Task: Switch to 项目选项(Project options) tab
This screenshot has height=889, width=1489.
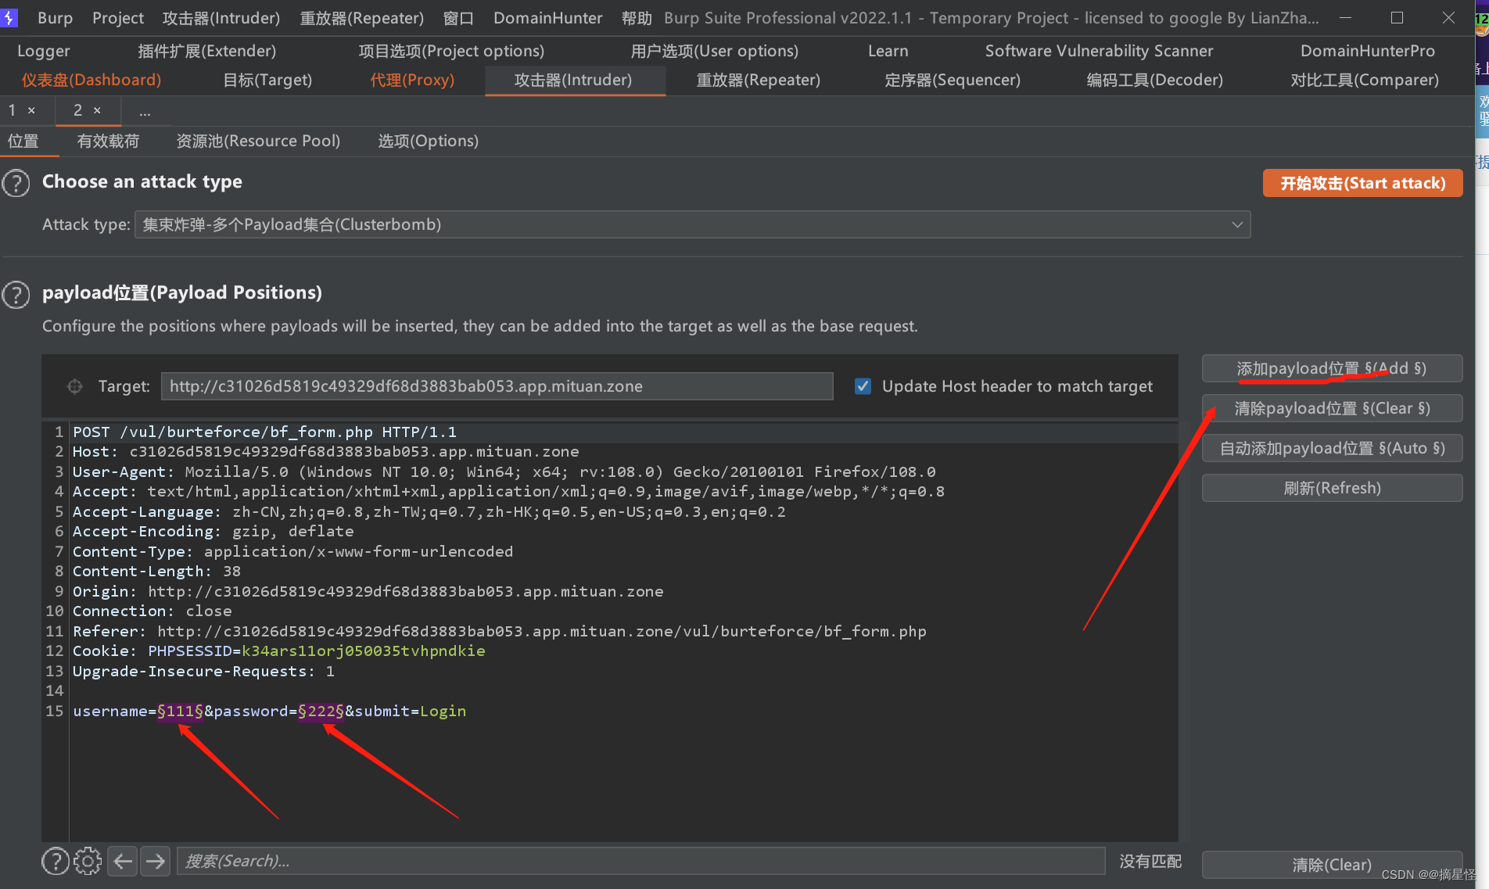Action: [451, 51]
